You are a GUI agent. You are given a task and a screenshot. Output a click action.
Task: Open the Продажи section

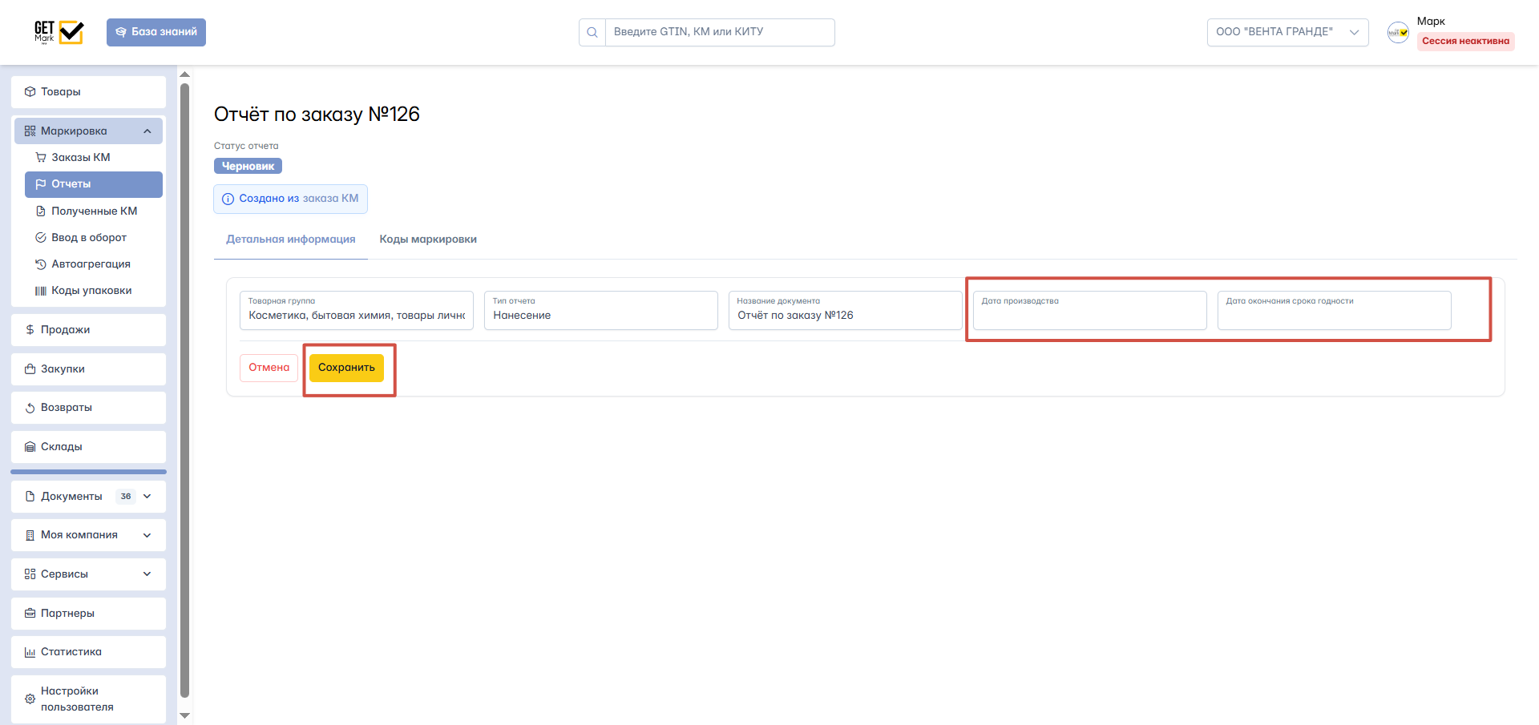pyautogui.click(x=88, y=330)
